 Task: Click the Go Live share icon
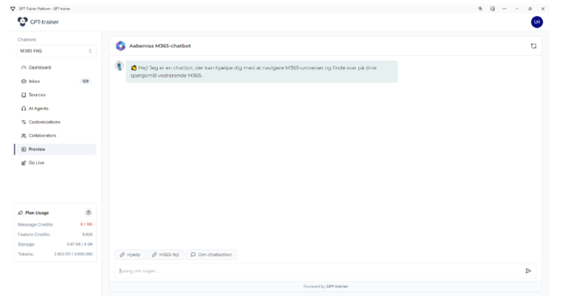pyautogui.click(x=24, y=163)
